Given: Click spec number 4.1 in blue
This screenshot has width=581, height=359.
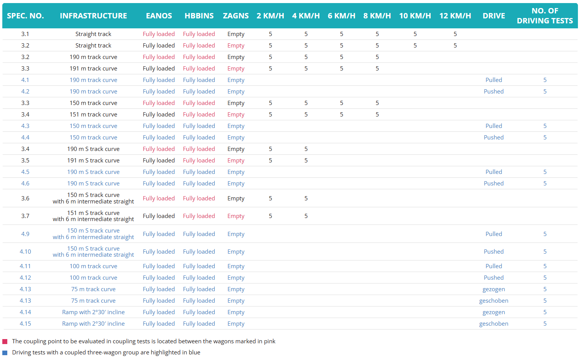Looking at the screenshot, I should pyautogui.click(x=25, y=80).
